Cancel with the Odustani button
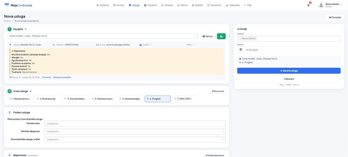Screen dimensions: 348x157 coord(289,79)
